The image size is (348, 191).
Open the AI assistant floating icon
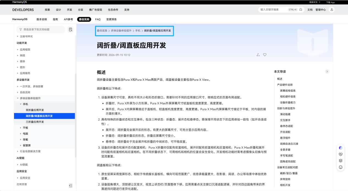pyautogui.click(x=341, y=148)
